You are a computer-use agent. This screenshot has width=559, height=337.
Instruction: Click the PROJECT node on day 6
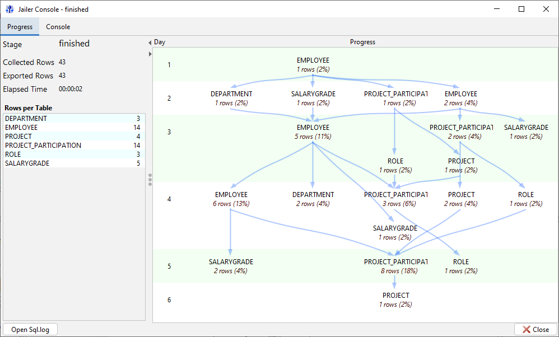(x=395, y=299)
